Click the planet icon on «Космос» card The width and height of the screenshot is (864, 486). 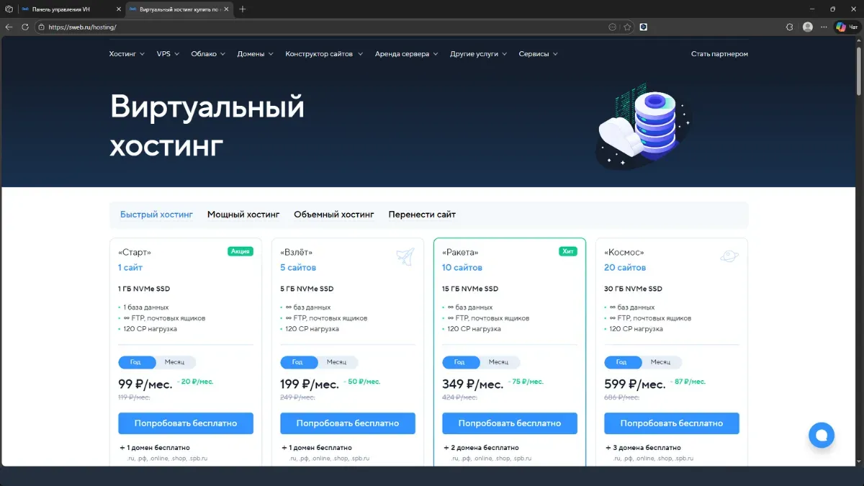tap(729, 256)
